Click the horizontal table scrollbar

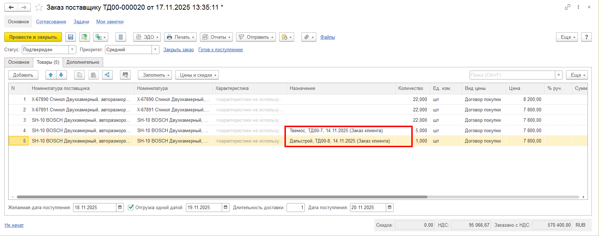(x=222, y=197)
